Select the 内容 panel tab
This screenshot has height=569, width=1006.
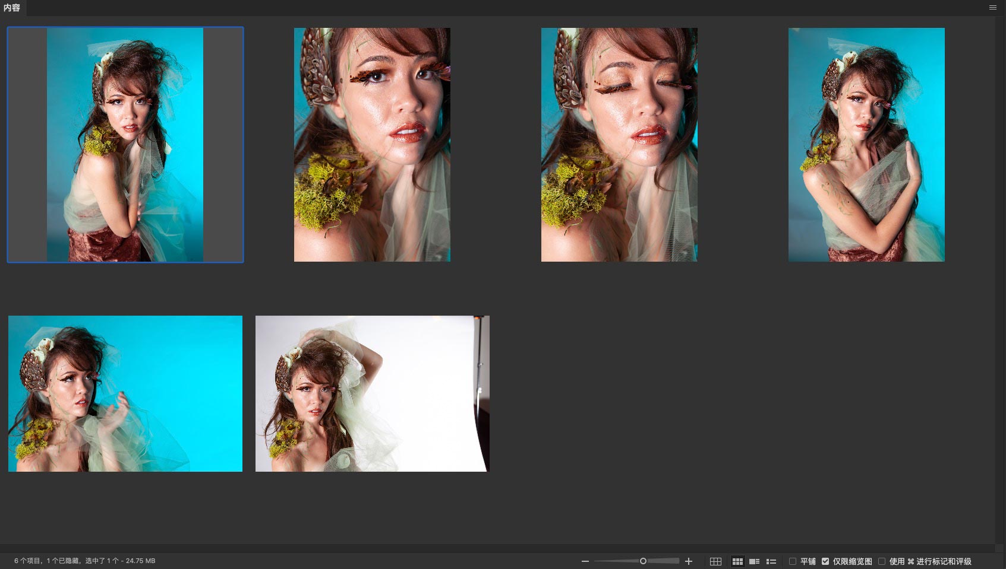[x=12, y=8]
